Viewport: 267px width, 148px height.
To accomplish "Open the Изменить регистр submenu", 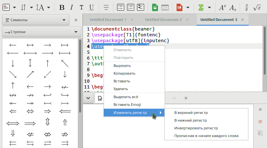I will (134, 113).
